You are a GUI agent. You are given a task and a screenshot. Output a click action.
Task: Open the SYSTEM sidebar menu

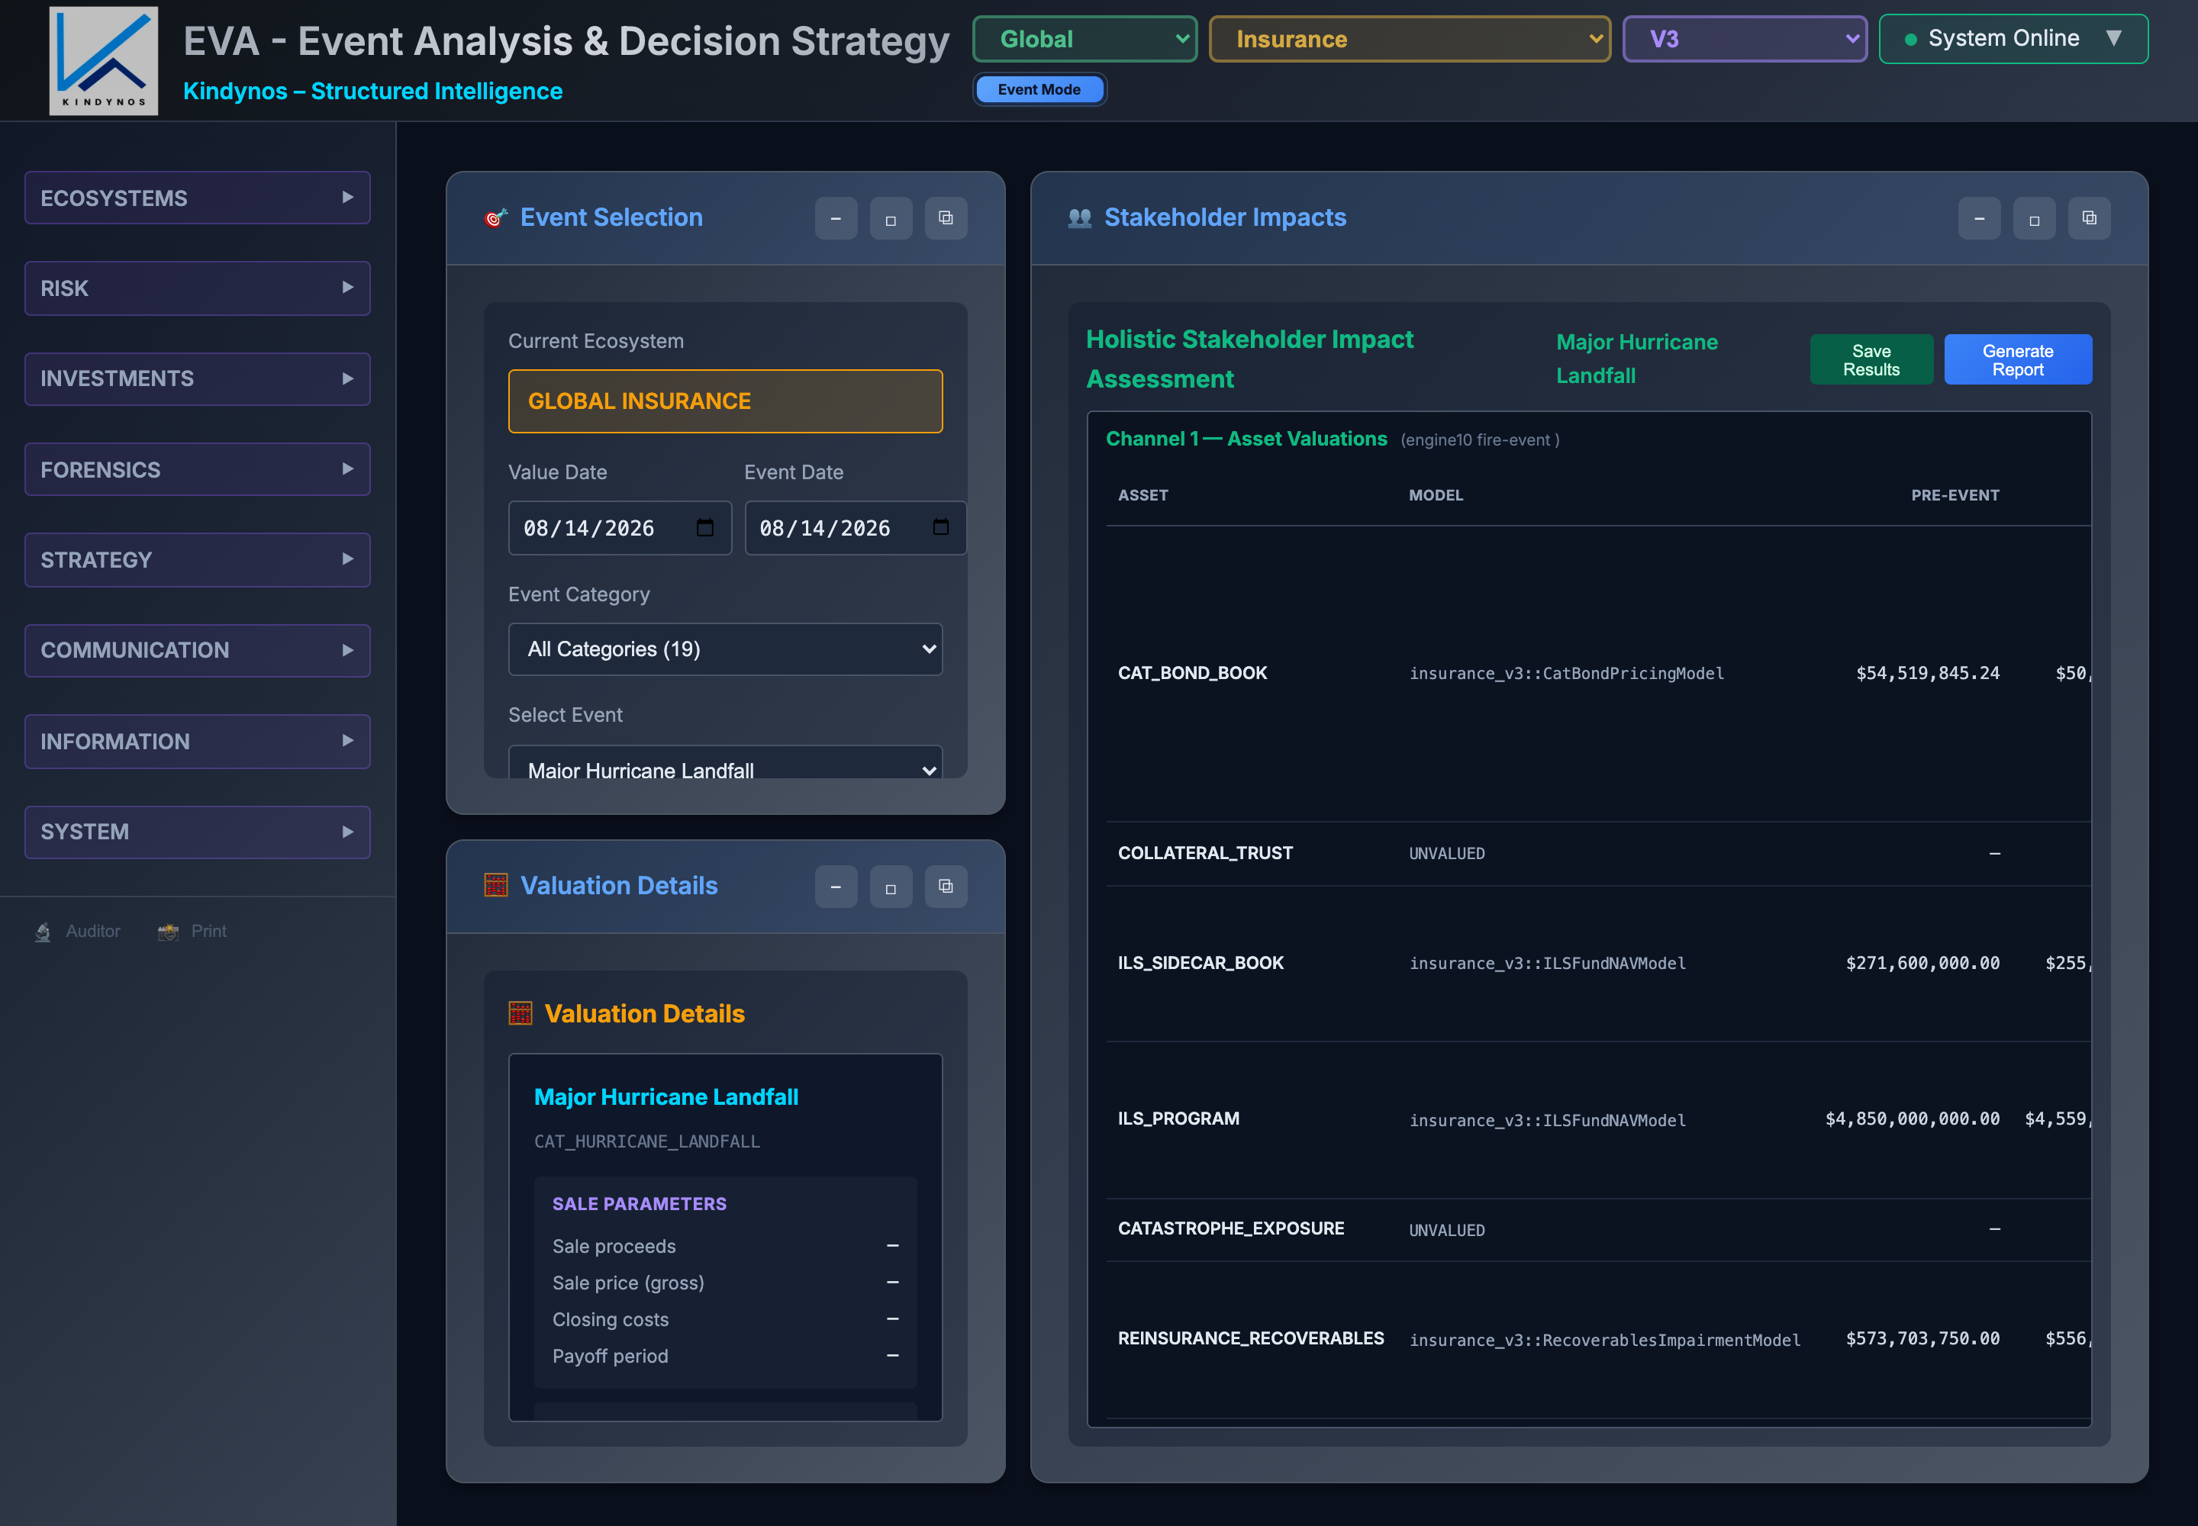point(197,832)
